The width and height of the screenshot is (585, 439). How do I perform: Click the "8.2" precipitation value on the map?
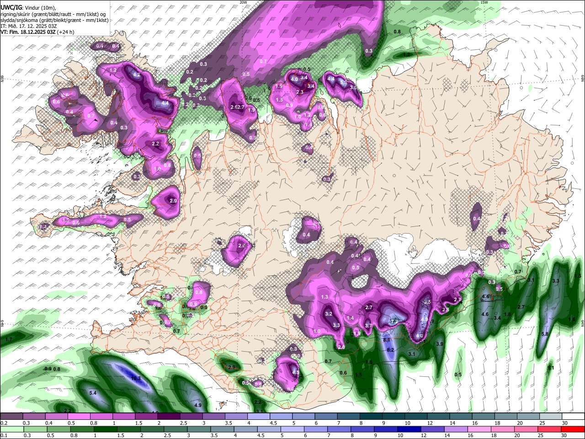(x=390, y=350)
